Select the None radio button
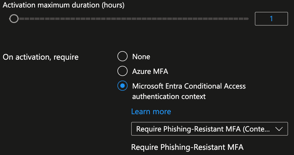The width and height of the screenshot is (294, 155). (x=122, y=56)
